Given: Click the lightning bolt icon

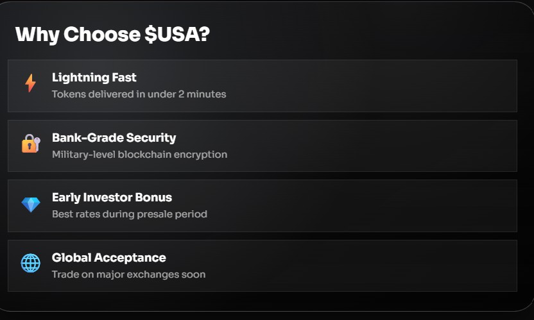Looking at the screenshot, I should point(30,83).
